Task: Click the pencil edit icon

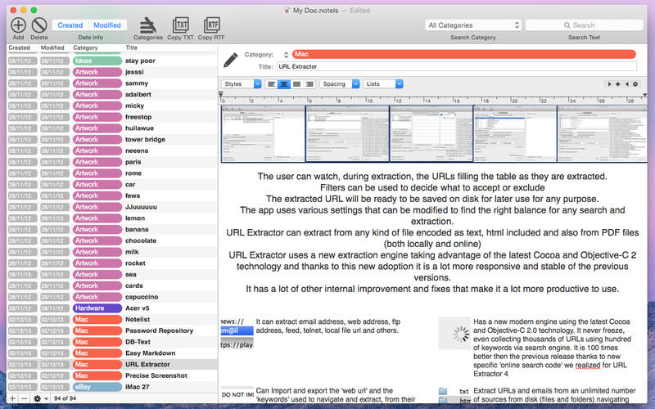Action: tap(231, 60)
